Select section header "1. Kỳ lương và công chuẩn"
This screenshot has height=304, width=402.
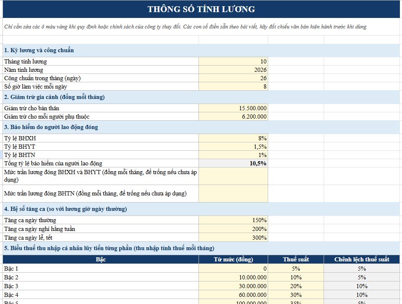[201, 51]
